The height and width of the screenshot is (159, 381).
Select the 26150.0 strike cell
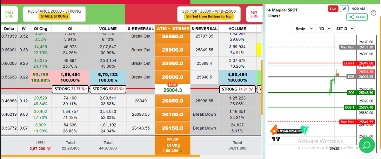[173, 128]
